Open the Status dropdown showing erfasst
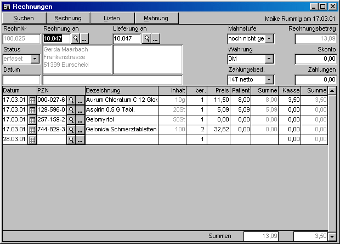Screen dimensions: 340x244 pyautogui.click(x=35, y=59)
